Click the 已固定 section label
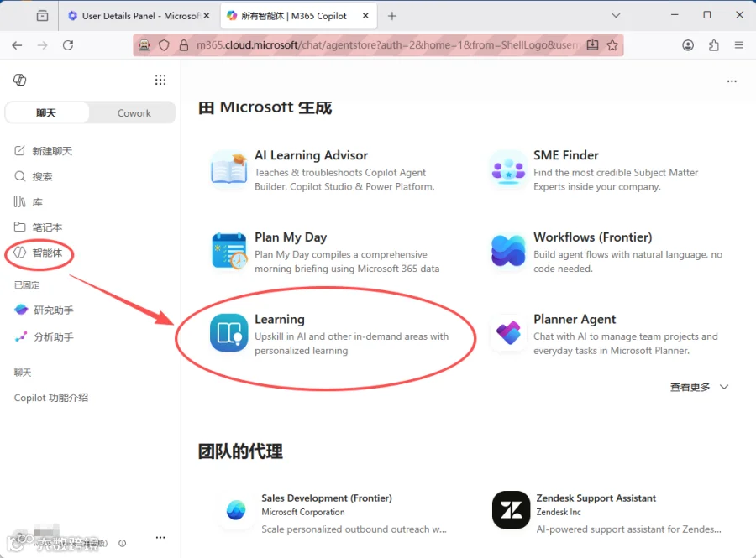This screenshot has height=558, width=756. 27,284
